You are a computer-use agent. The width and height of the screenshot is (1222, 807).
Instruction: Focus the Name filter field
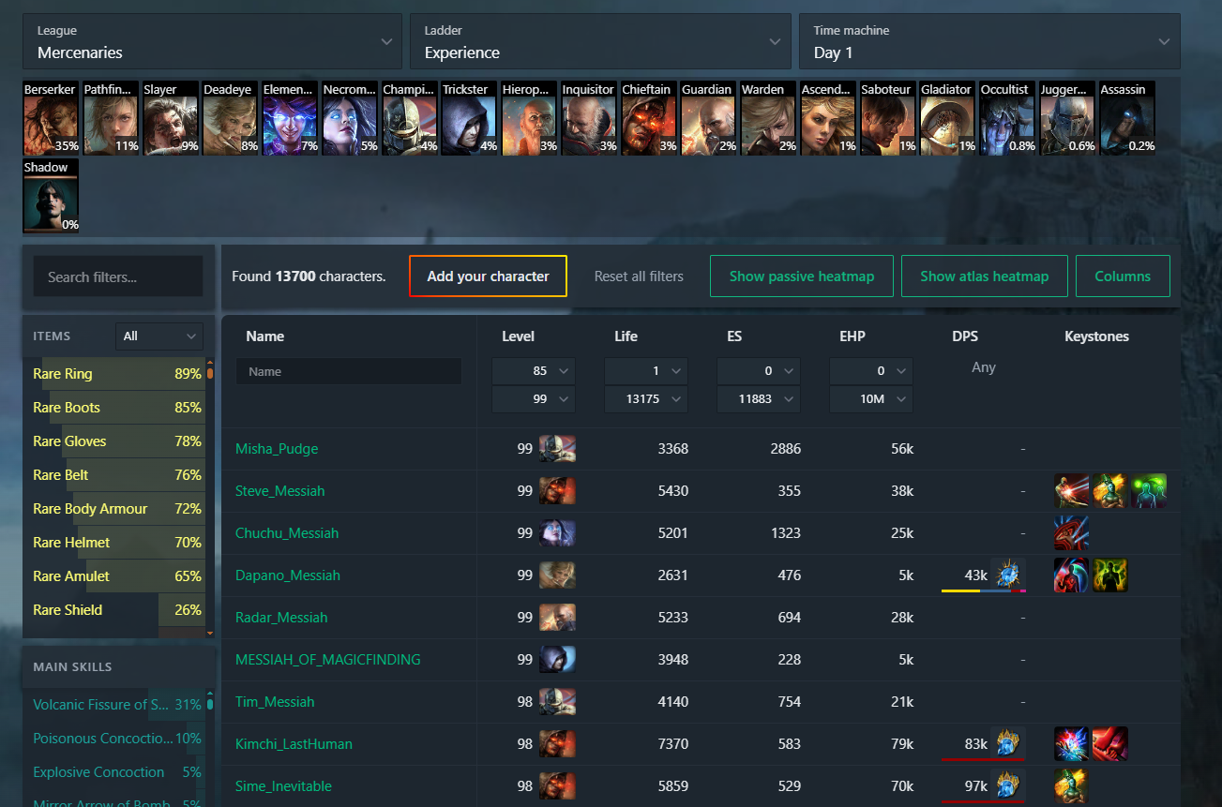(x=348, y=371)
